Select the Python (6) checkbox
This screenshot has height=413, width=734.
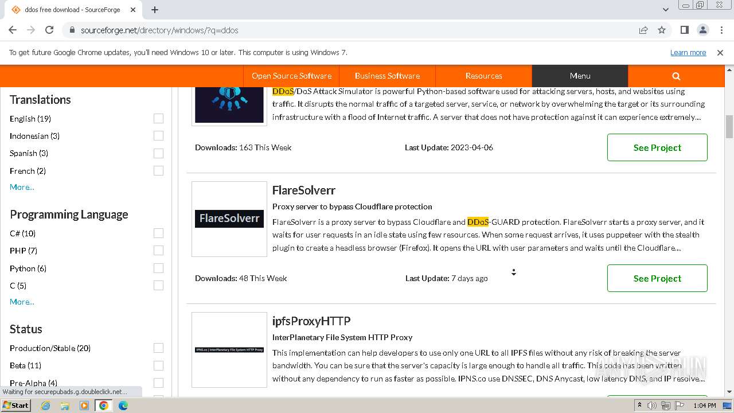[x=158, y=268]
